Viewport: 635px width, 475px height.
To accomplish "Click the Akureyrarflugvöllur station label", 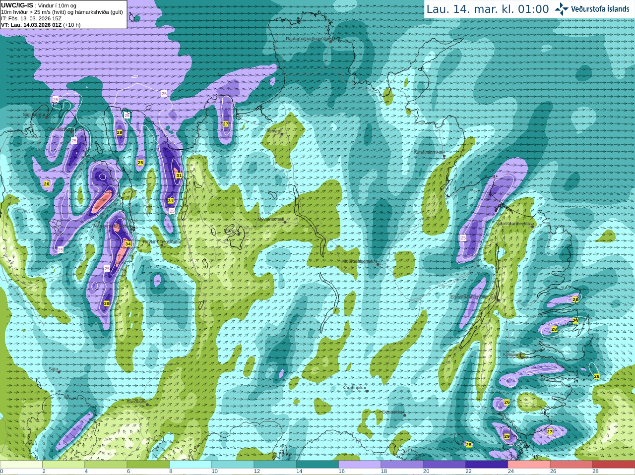I will click(x=113, y=226).
